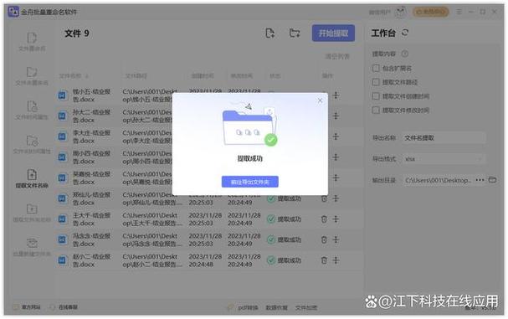Delete the 王大千 row with trash icon
This screenshot has height=319, width=508.
(324, 219)
